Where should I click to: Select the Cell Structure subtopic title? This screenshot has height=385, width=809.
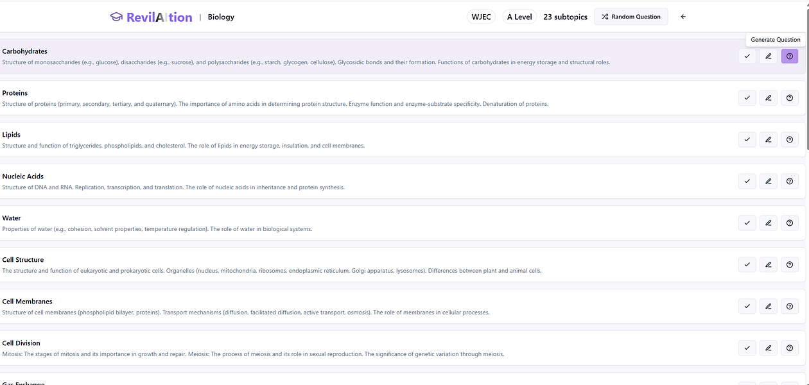tap(23, 260)
